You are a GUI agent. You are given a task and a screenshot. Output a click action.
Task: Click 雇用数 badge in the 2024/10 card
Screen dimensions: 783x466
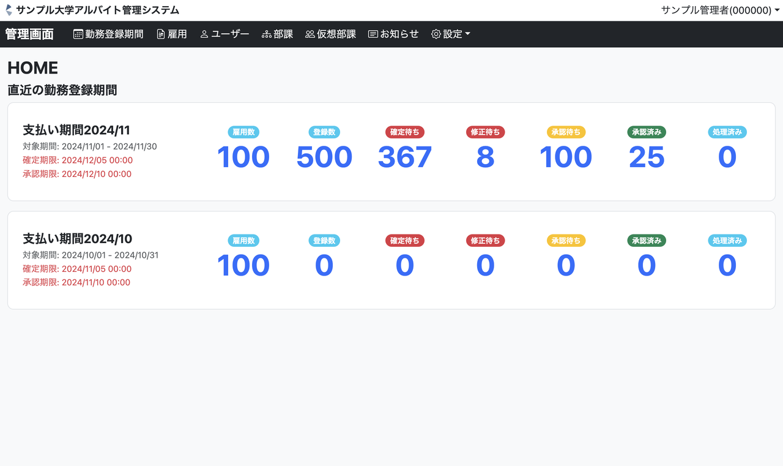(x=243, y=241)
